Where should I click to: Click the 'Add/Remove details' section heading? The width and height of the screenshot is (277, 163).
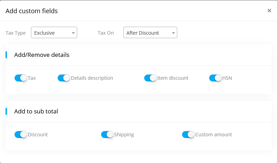(42, 55)
